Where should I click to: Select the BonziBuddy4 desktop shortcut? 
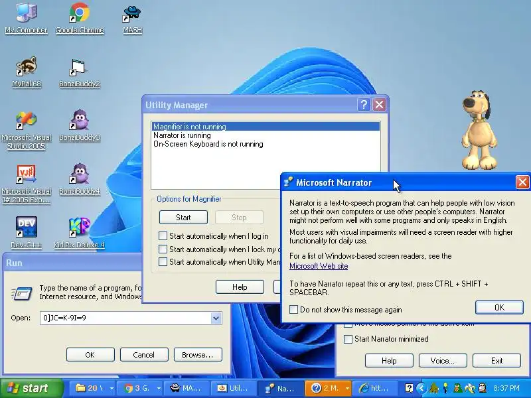click(80, 179)
